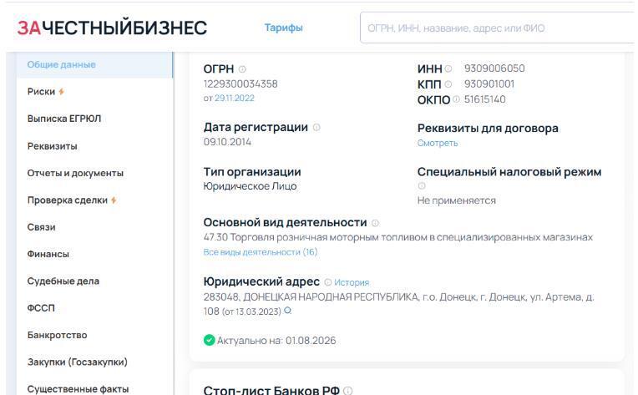Open the address История link
638x395 pixels.
click(352, 282)
